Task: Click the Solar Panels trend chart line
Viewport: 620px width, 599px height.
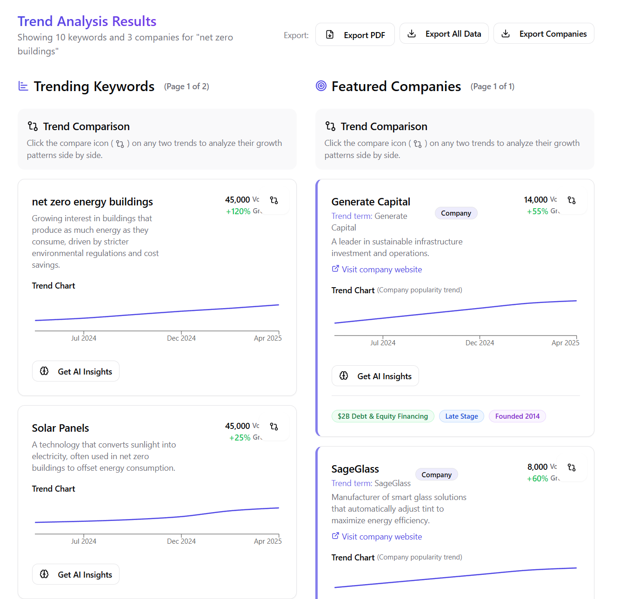Action: point(157,516)
